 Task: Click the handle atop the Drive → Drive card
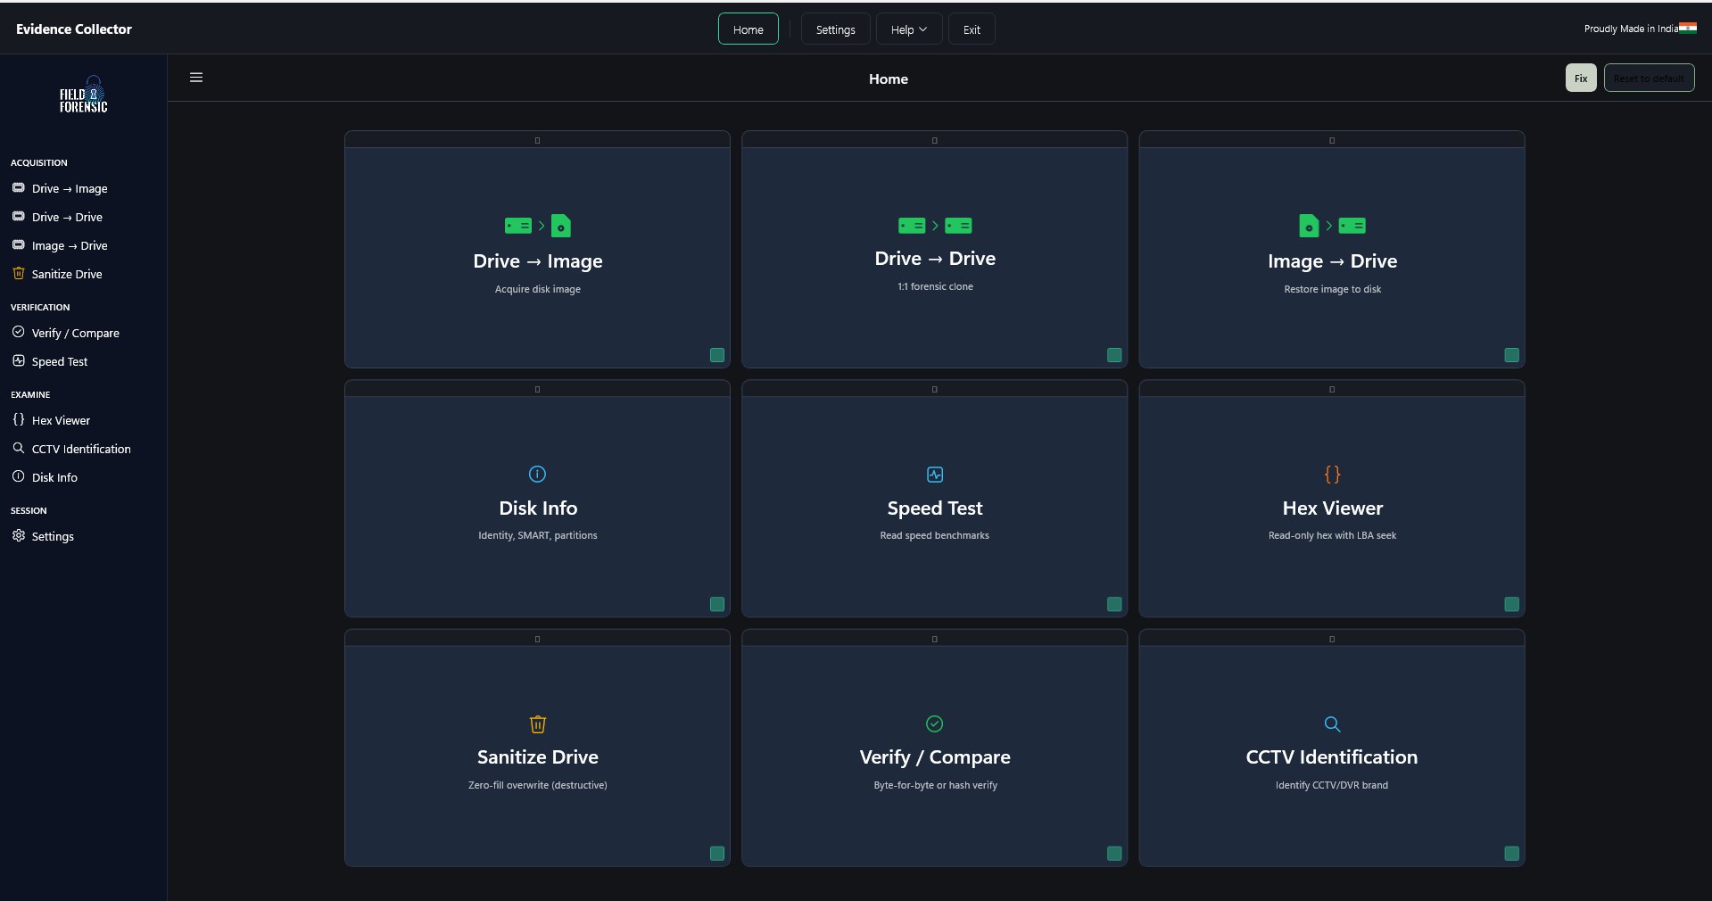(x=934, y=140)
